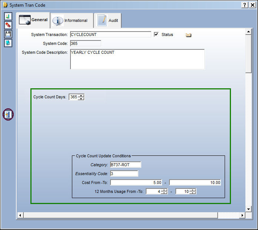
Task: Open help with the question mark button
Action: click(245, 5)
